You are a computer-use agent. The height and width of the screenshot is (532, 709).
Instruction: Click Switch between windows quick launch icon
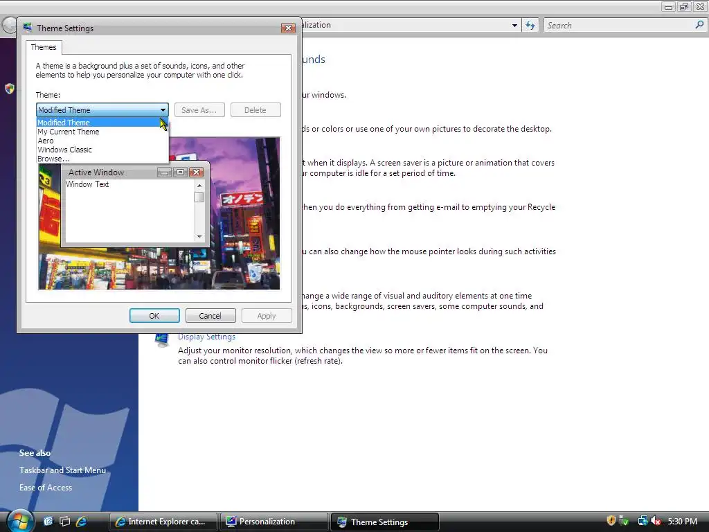[65, 521]
